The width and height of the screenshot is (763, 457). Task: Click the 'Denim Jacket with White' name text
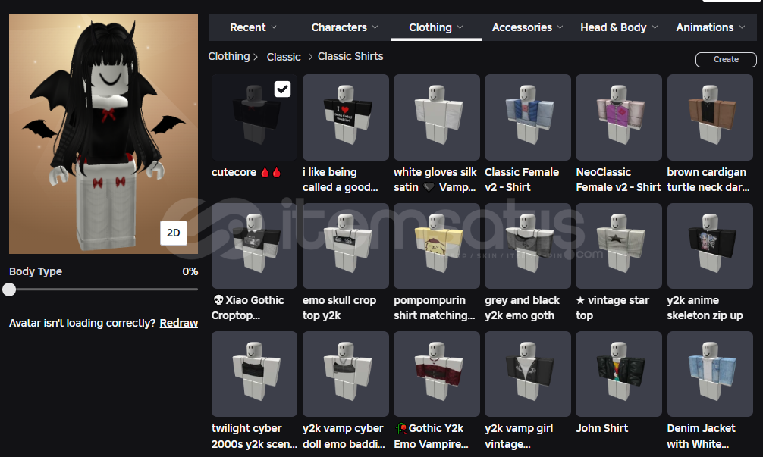coord(702,436)
